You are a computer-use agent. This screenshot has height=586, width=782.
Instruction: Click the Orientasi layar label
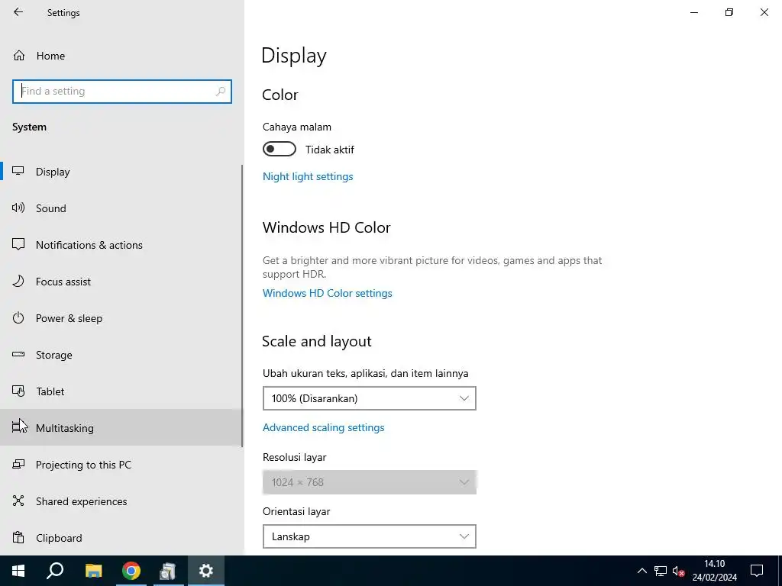coord(296,511)
